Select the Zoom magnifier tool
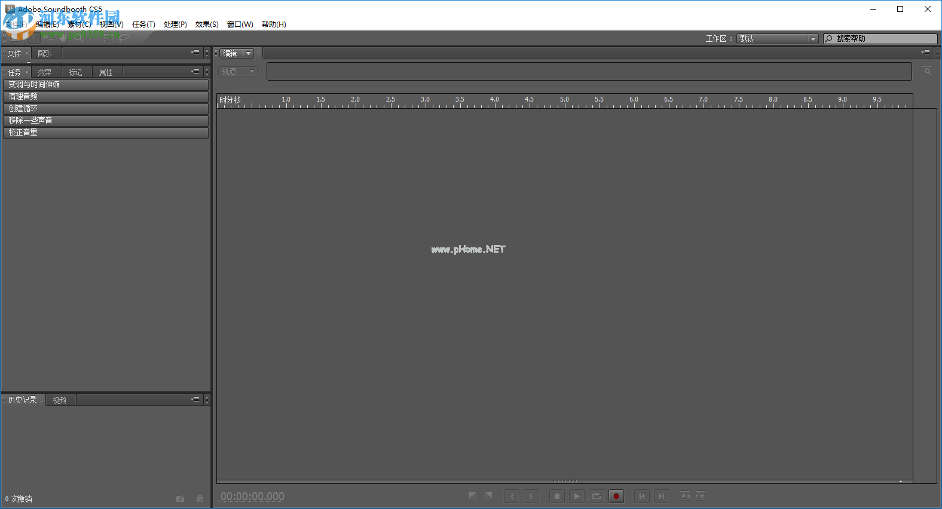Screen dimensions: 942x509 point(79,38)
